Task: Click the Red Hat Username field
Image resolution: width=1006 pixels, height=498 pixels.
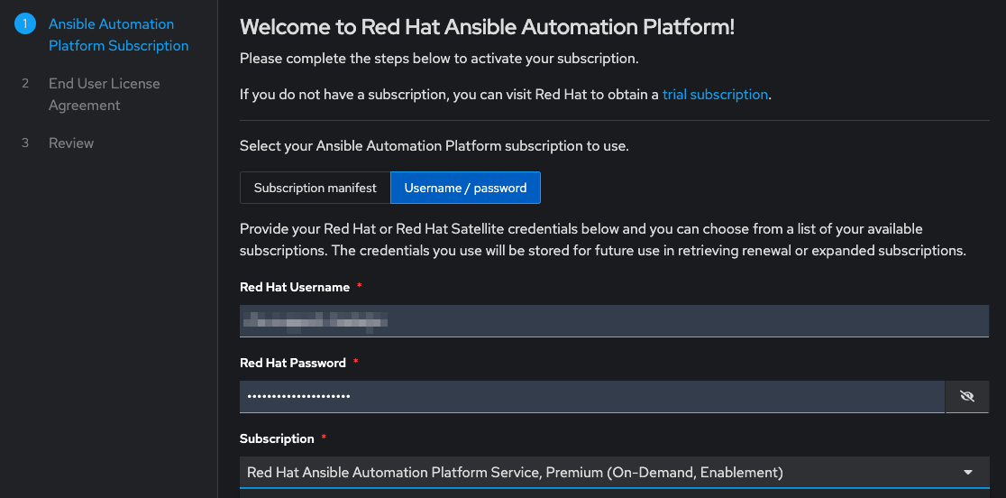Action: click(x=614, y=321)
